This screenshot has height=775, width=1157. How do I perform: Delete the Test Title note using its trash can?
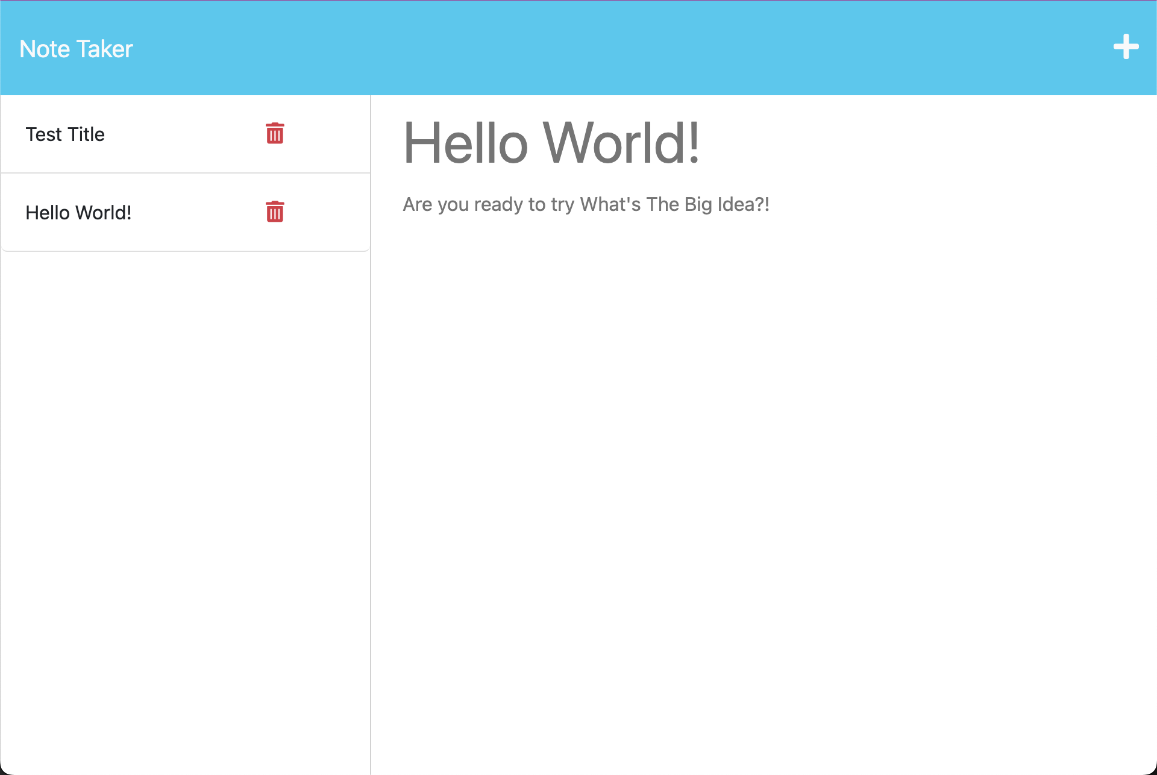pyautogui.click(x=275, y=134)
